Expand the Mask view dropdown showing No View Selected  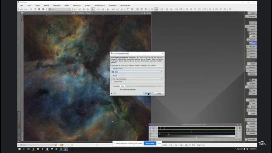click(x=137, y=79)
